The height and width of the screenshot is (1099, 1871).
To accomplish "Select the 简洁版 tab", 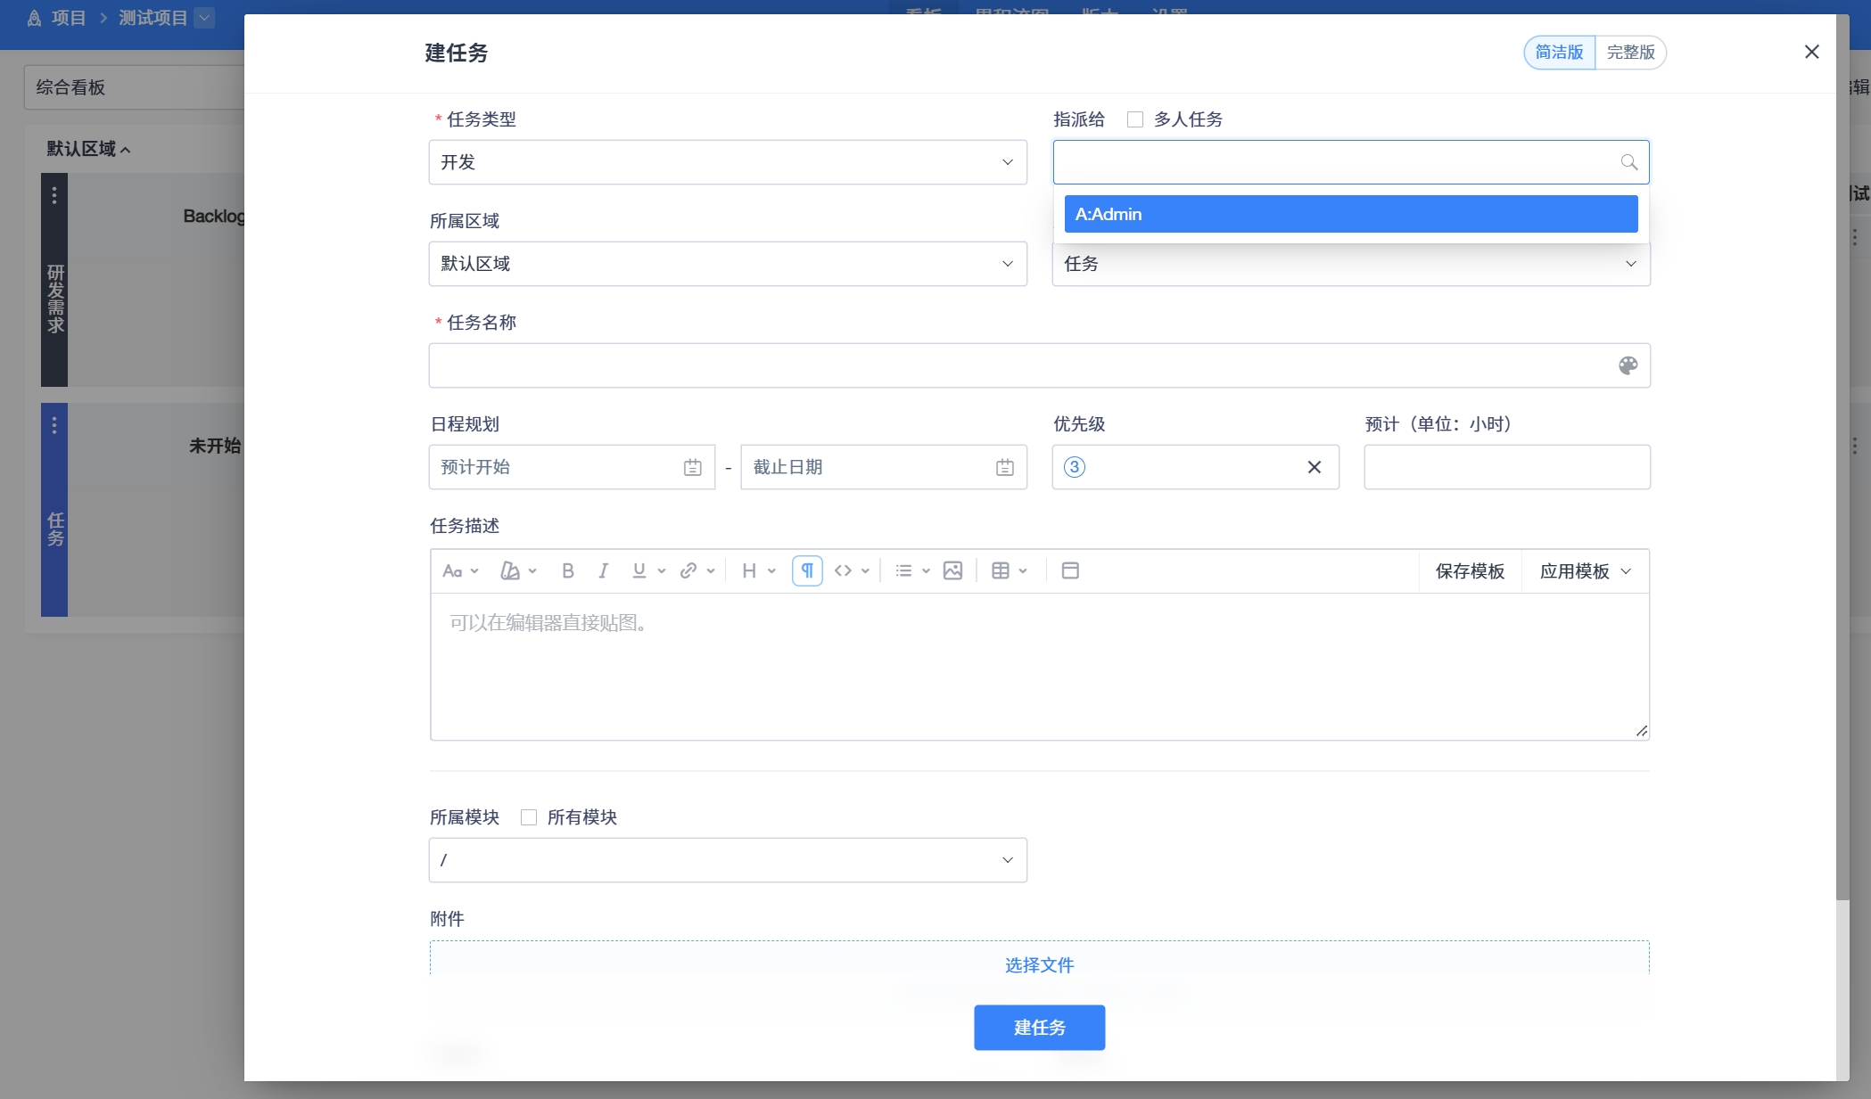I will (x=1559, y=53).
